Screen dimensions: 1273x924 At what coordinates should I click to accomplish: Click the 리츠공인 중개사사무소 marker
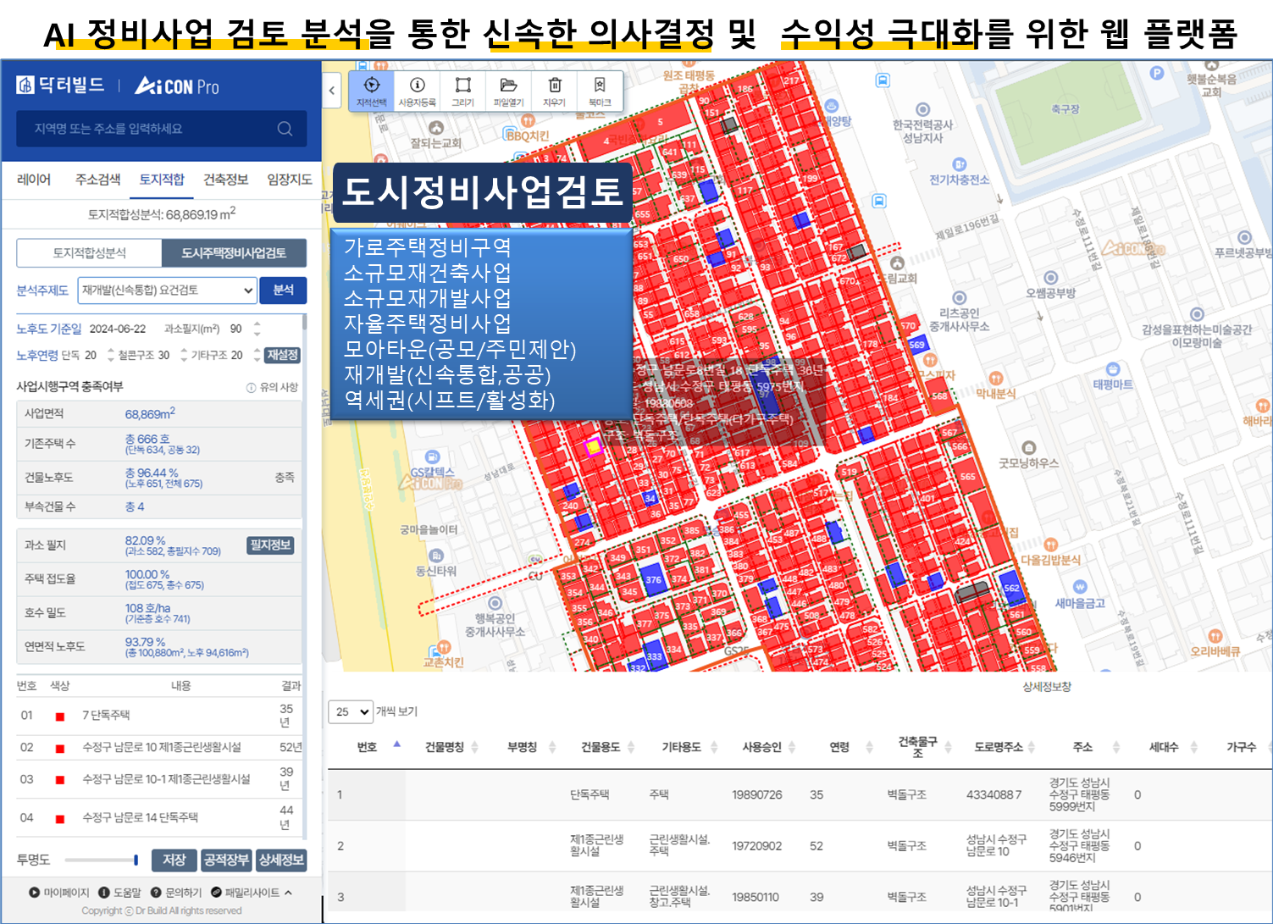coord(959,298)
